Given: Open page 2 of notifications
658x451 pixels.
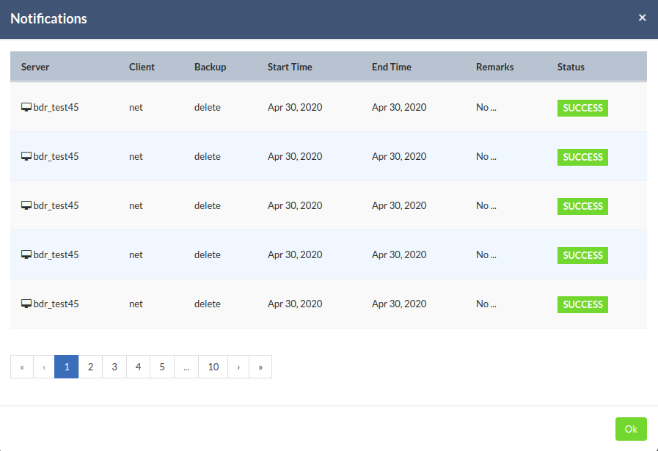Looking at the screenshot, I should pos(90,367).
